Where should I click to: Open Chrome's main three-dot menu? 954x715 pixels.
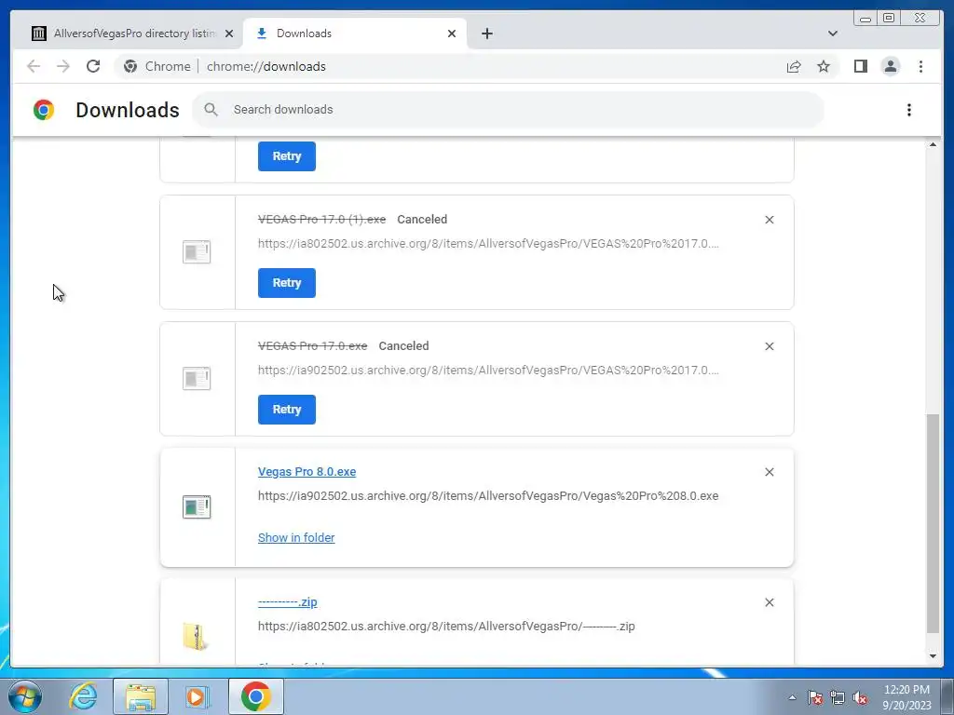[x=920, y=66]
